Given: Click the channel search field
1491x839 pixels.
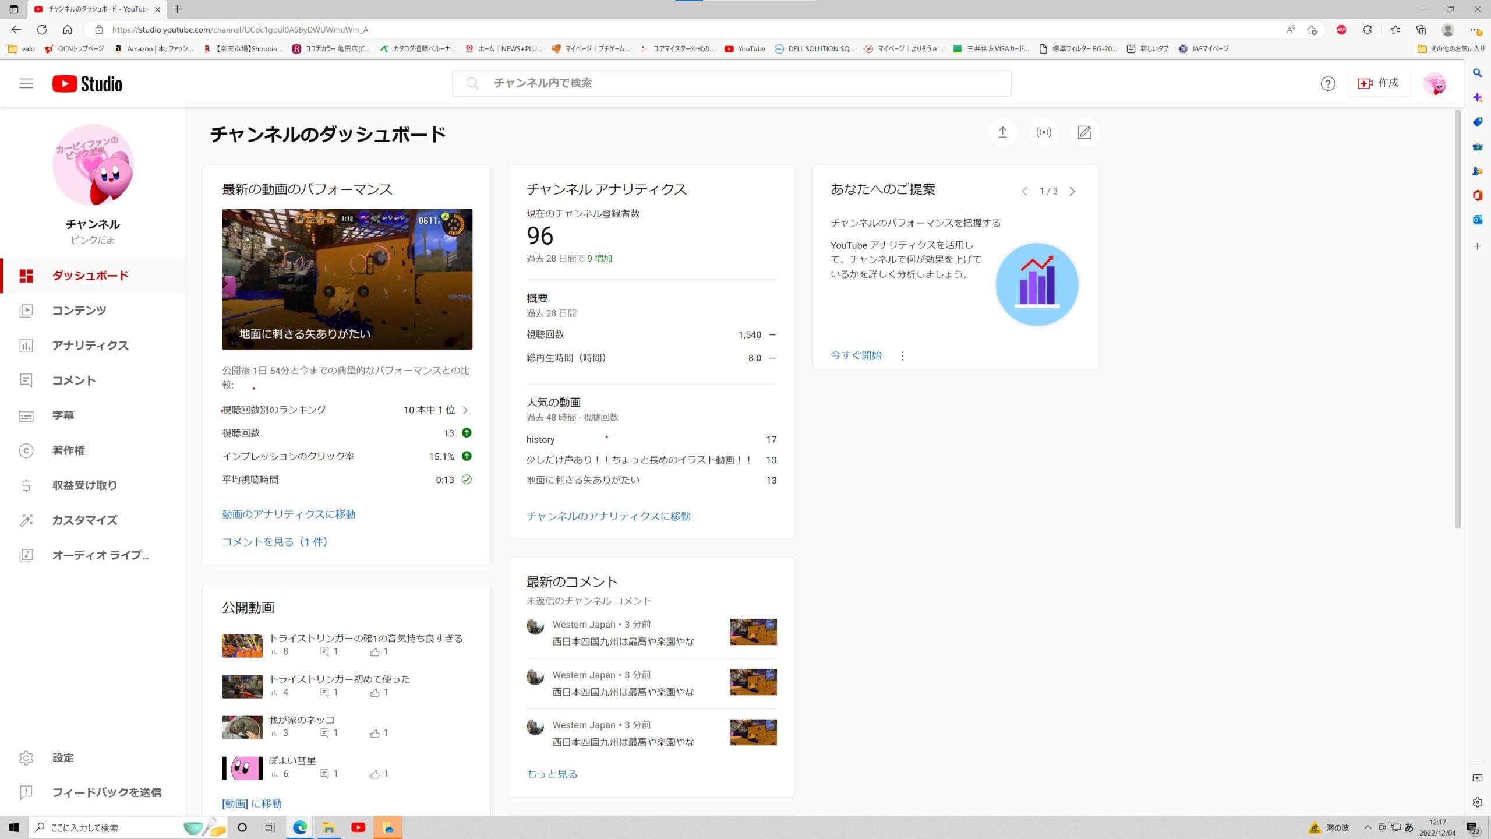Looking at the screenshot, I should 732,83.
